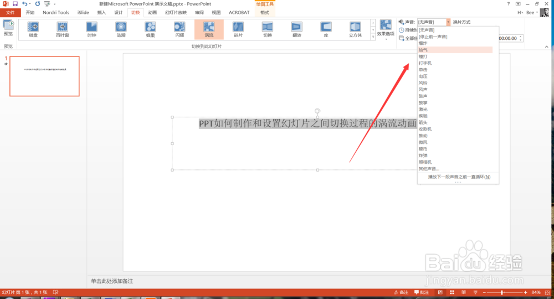The width and height of the screenshot is (554, 299).
Task: Click the 备注 notes status bar button
Action: pos(401,292)
